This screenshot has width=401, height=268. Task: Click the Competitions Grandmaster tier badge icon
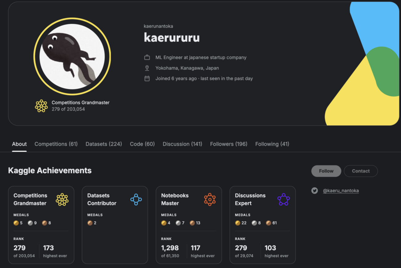point(62,199)
